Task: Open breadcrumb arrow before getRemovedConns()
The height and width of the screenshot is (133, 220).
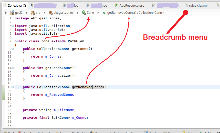Action: 99,12
